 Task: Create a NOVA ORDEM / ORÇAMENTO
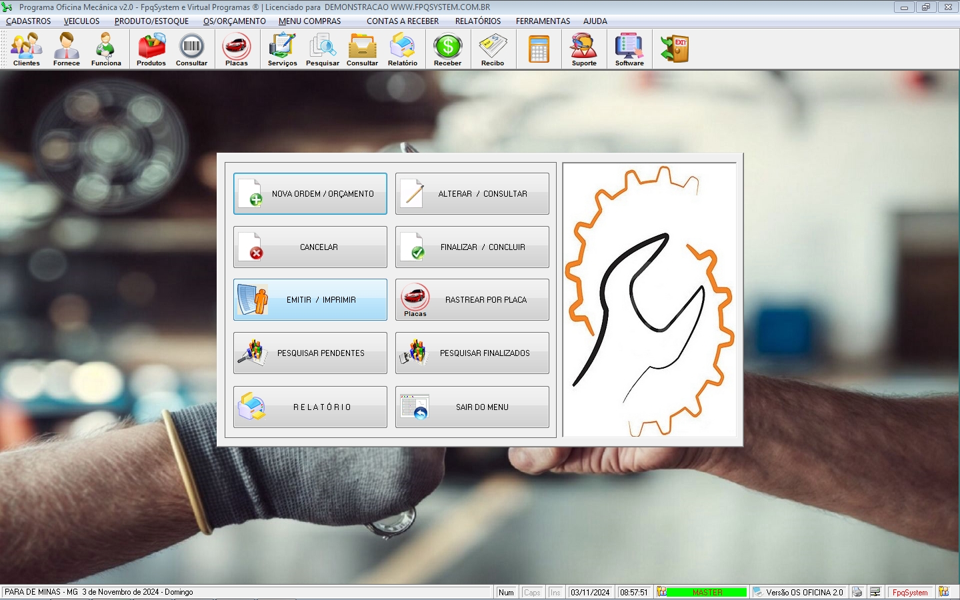click(310, 194)
